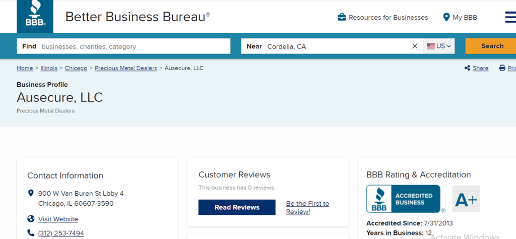The image size is (516, 239).
Task: Open the US country dropdown
Action: click(439, 46)
